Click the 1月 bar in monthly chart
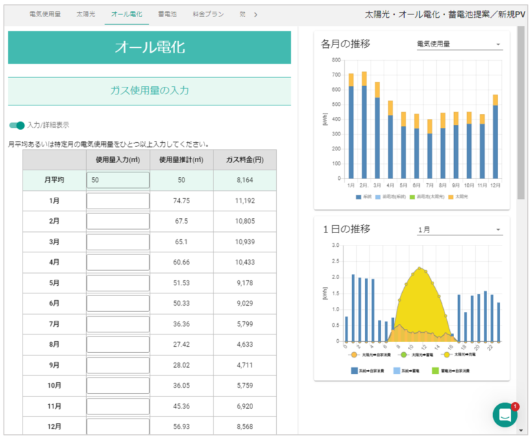The image size is (532, 439). tap(351, 127)
